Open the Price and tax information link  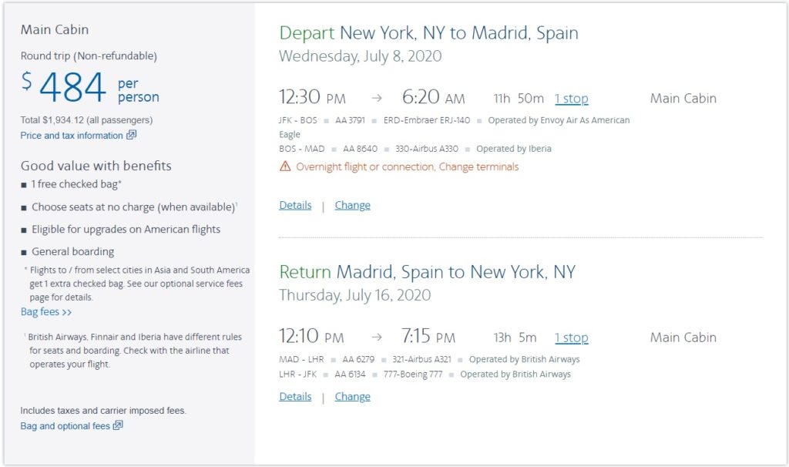(72, 136)
